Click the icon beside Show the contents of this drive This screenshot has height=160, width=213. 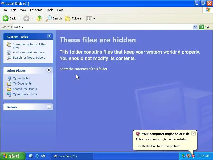pyautogui.click(x=9, y=45)
